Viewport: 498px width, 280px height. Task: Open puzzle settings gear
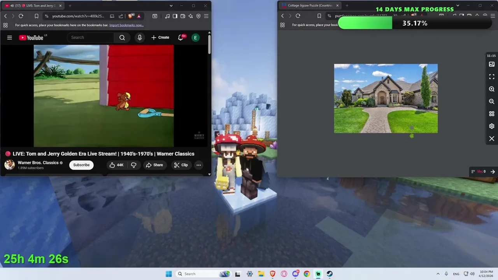(x=492, y=126)
